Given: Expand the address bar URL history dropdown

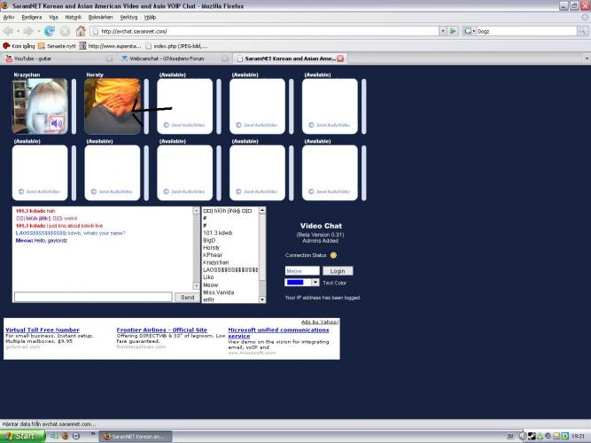Looking at the screenshot, I should click(441, 31).
